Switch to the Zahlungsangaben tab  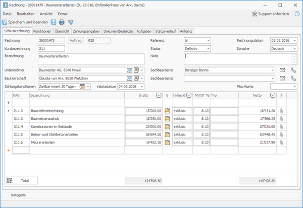pyautogui.click(x=86, y=31)
